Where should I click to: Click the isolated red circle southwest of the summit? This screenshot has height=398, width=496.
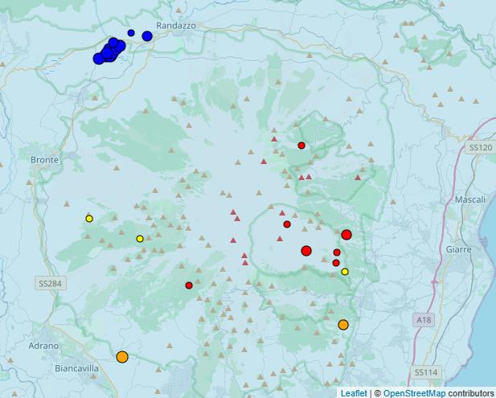189,285
